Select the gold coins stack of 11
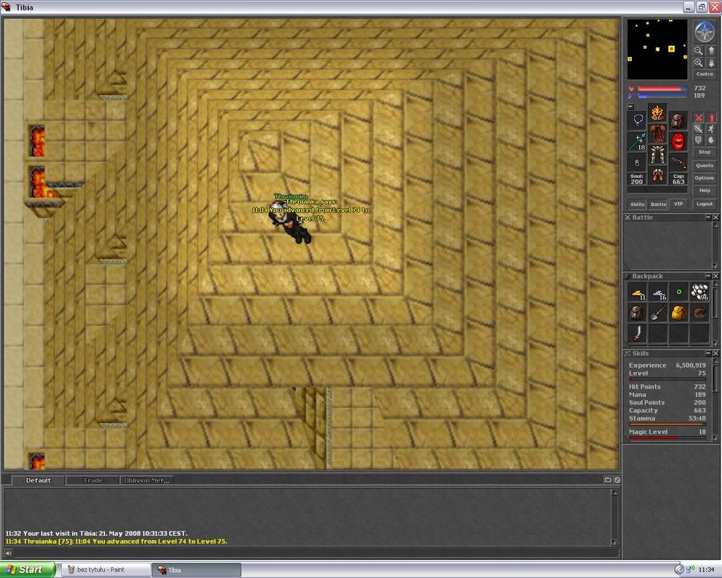The width and height of the screenshot is (722, 578). (x=637, y=292)
